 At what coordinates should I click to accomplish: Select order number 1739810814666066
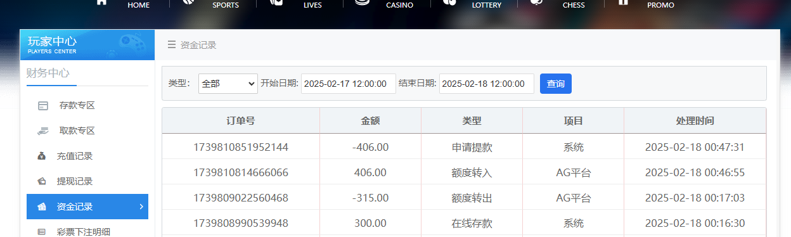click(241, 172)
